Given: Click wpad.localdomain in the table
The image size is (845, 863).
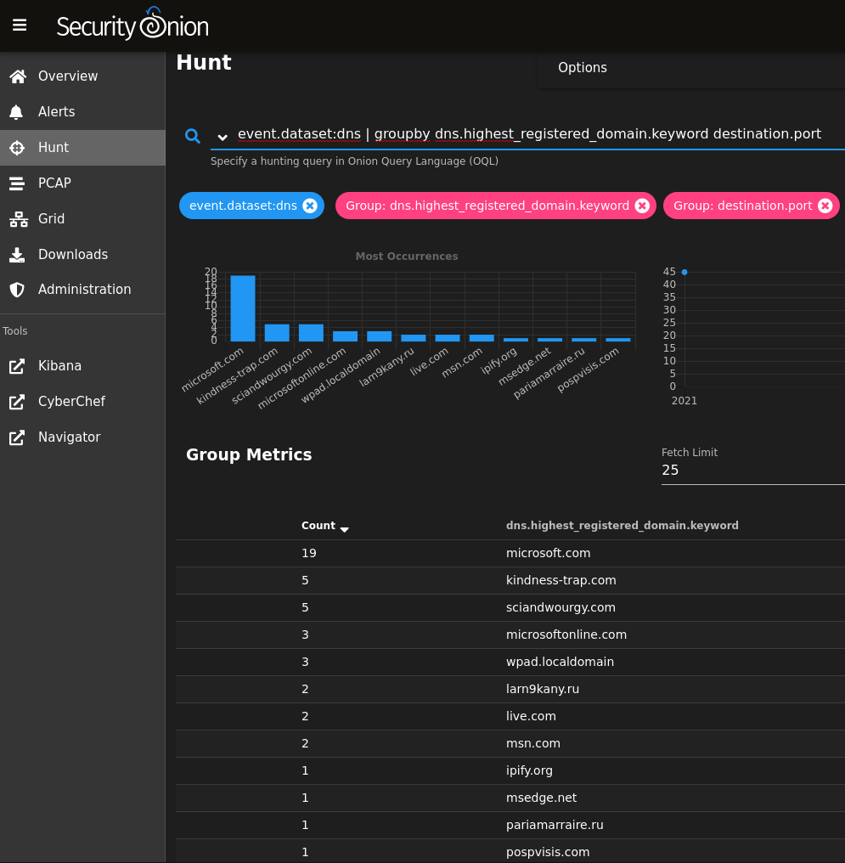Looking at the screenshot, I should 560,662.
